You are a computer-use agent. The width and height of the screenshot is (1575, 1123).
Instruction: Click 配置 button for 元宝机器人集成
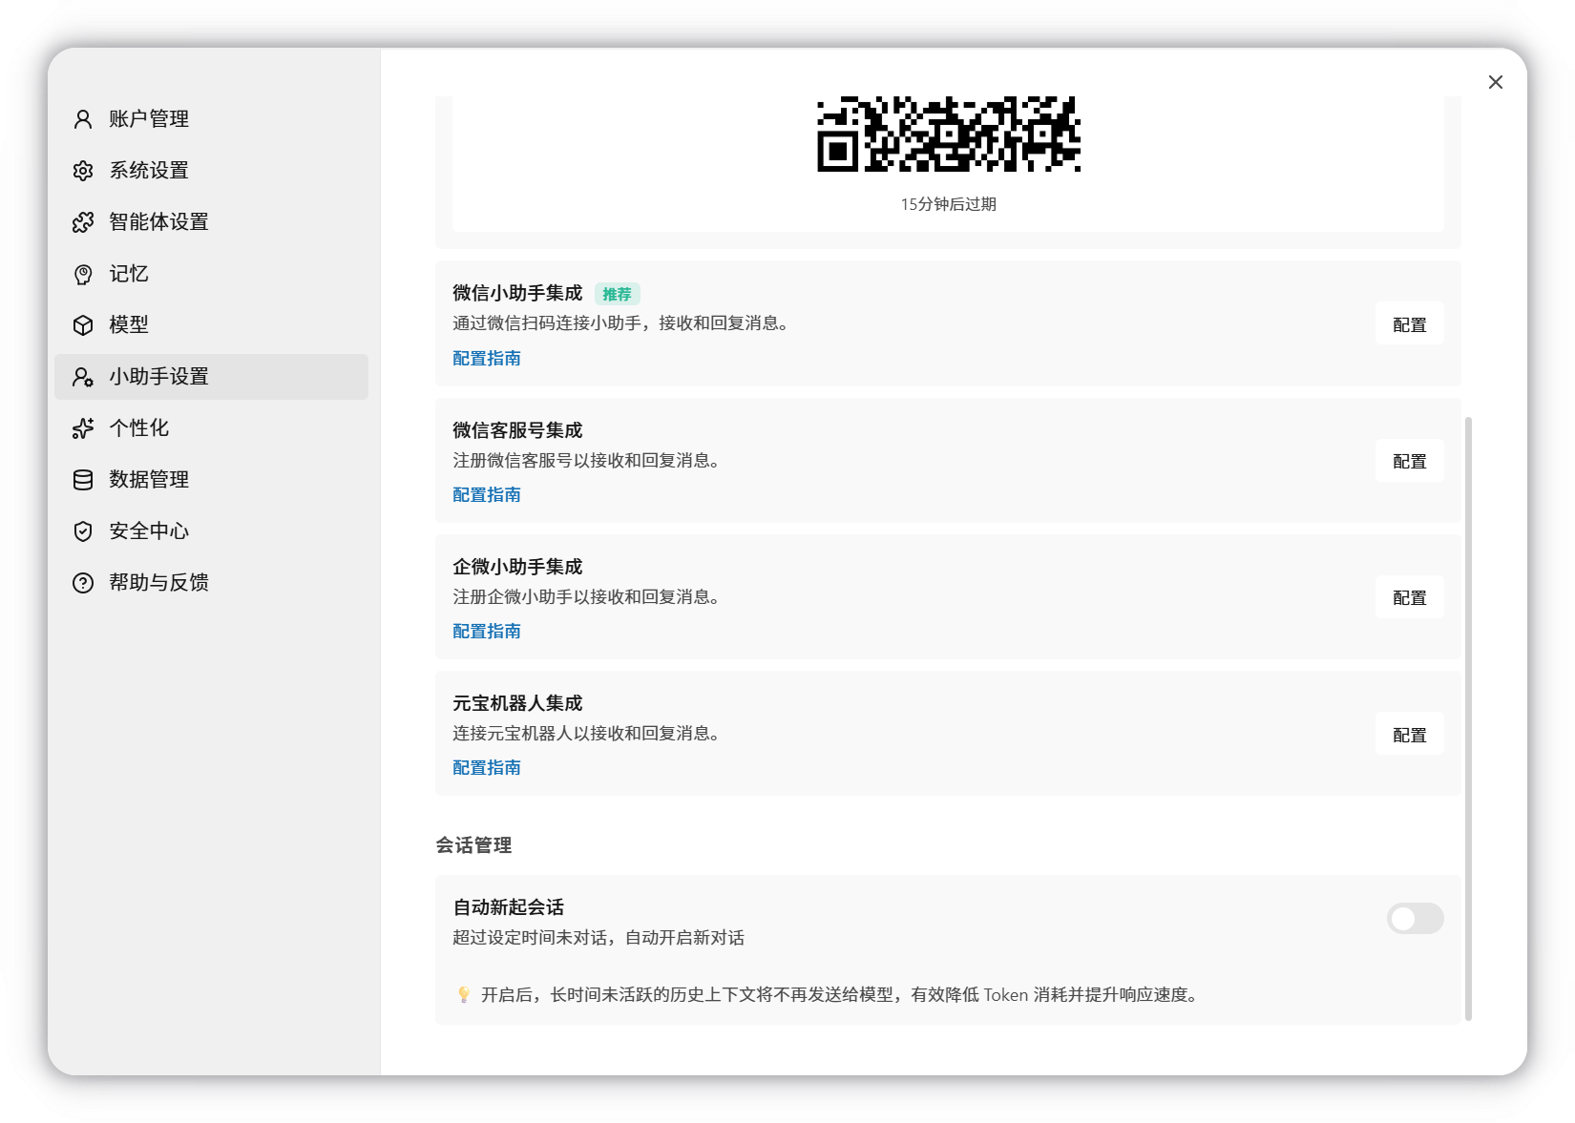click(1409, 735)
